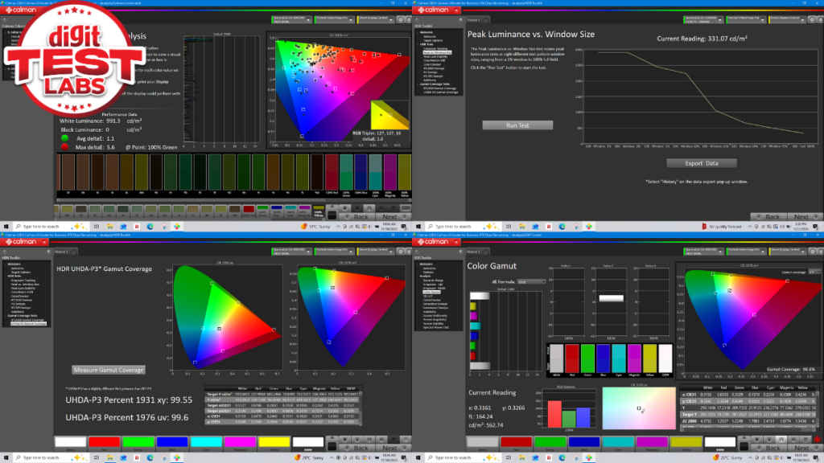Viewport: 824px width, 463px height.
Task: Click Calman logo in the Color Gamut window
Action: pos(433,240)
